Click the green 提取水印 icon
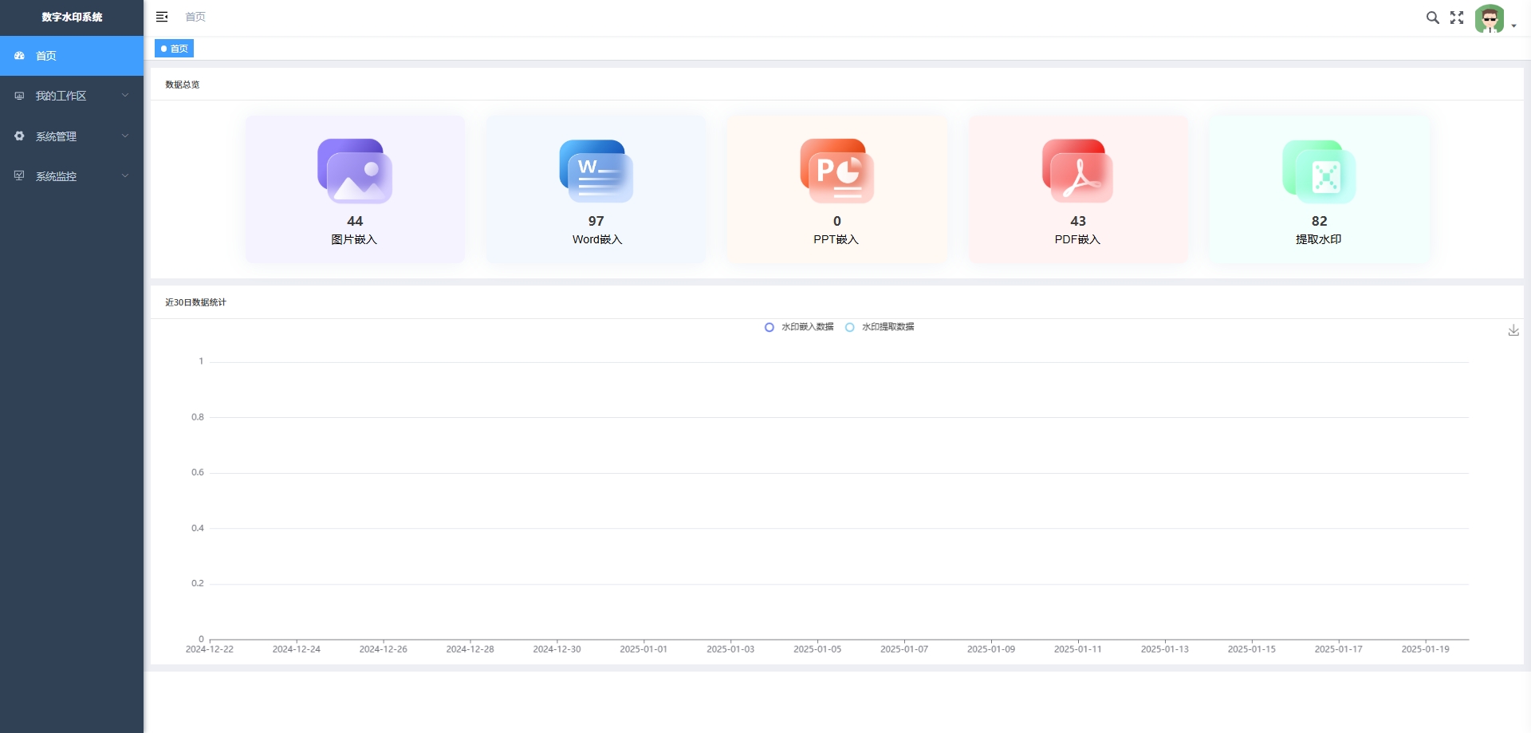The height and width of the screenshot is (733, 1531). point(1319,171)
